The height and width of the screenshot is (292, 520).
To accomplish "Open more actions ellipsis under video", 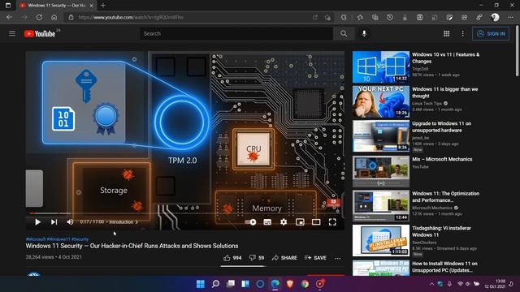I will 338,258.
